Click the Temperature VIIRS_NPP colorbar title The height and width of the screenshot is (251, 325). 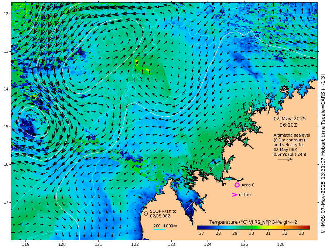pyautogui.click(x=253, y=222)
